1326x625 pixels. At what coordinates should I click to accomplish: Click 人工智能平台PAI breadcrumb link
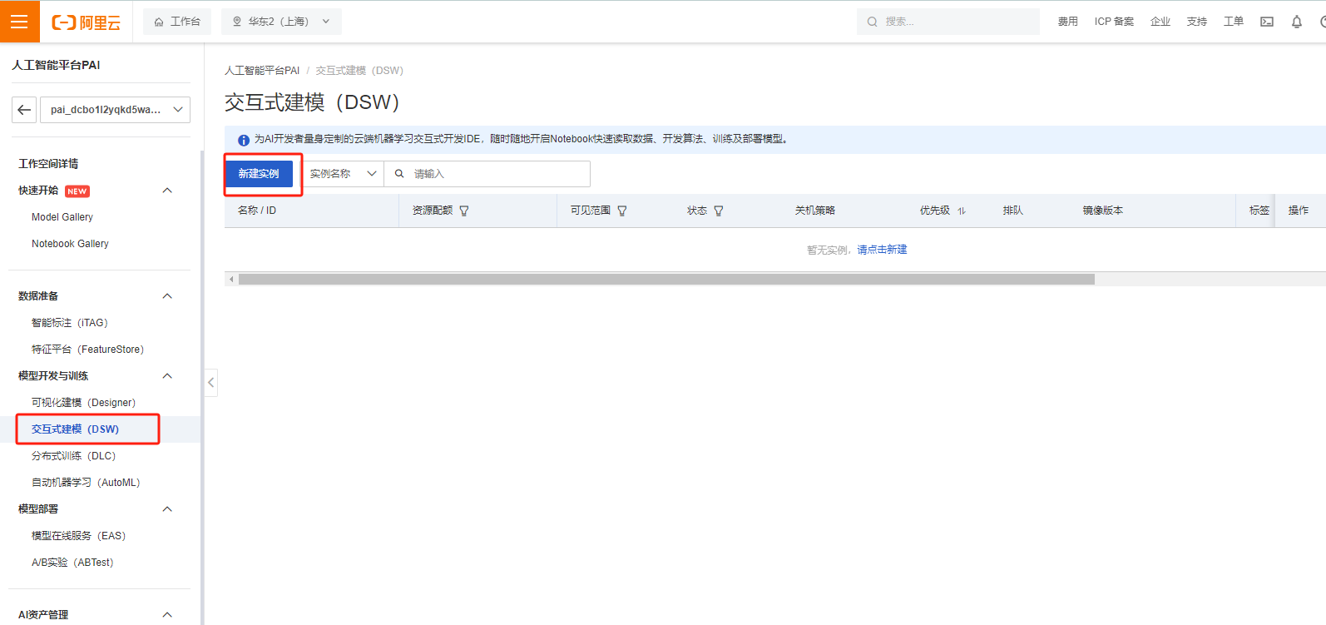(x=262, y=71)
